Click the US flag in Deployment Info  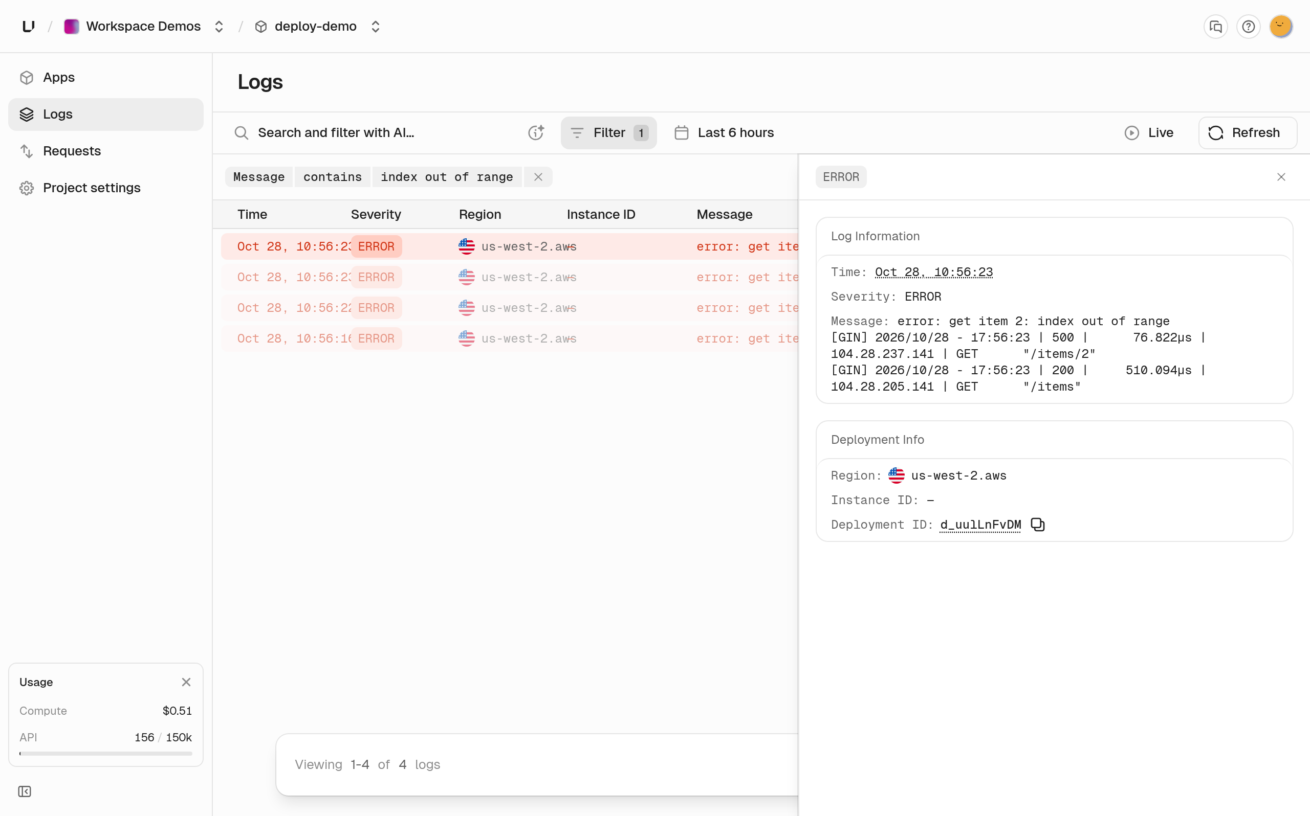[x=897, y=475]
